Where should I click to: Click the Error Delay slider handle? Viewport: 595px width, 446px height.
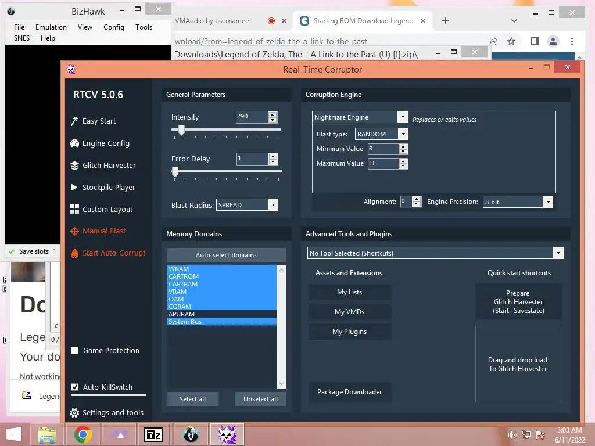click(x=175, y=172)
